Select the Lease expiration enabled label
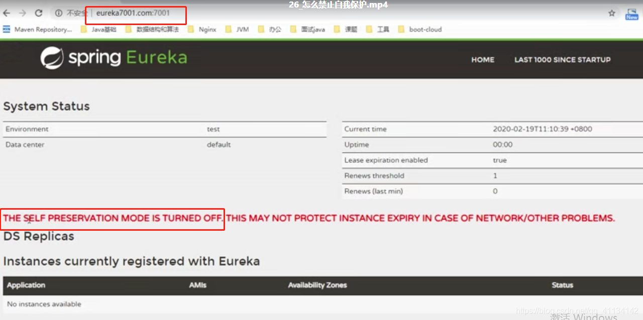Image resolution: width=643 pixels, height=320 pixels. [x=386, y=160]
